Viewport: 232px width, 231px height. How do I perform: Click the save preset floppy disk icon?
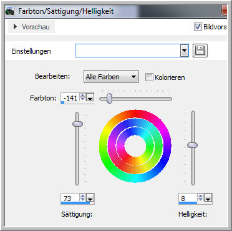200,51
